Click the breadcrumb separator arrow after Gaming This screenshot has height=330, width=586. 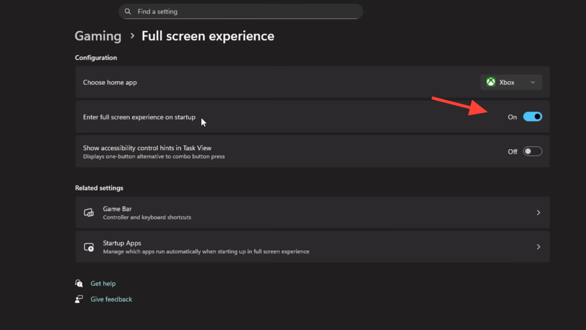132,36
